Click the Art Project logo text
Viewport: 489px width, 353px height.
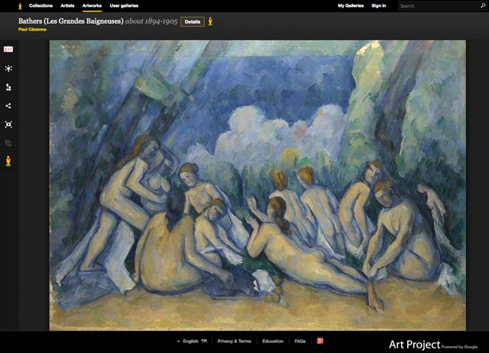tap(415, 345)
